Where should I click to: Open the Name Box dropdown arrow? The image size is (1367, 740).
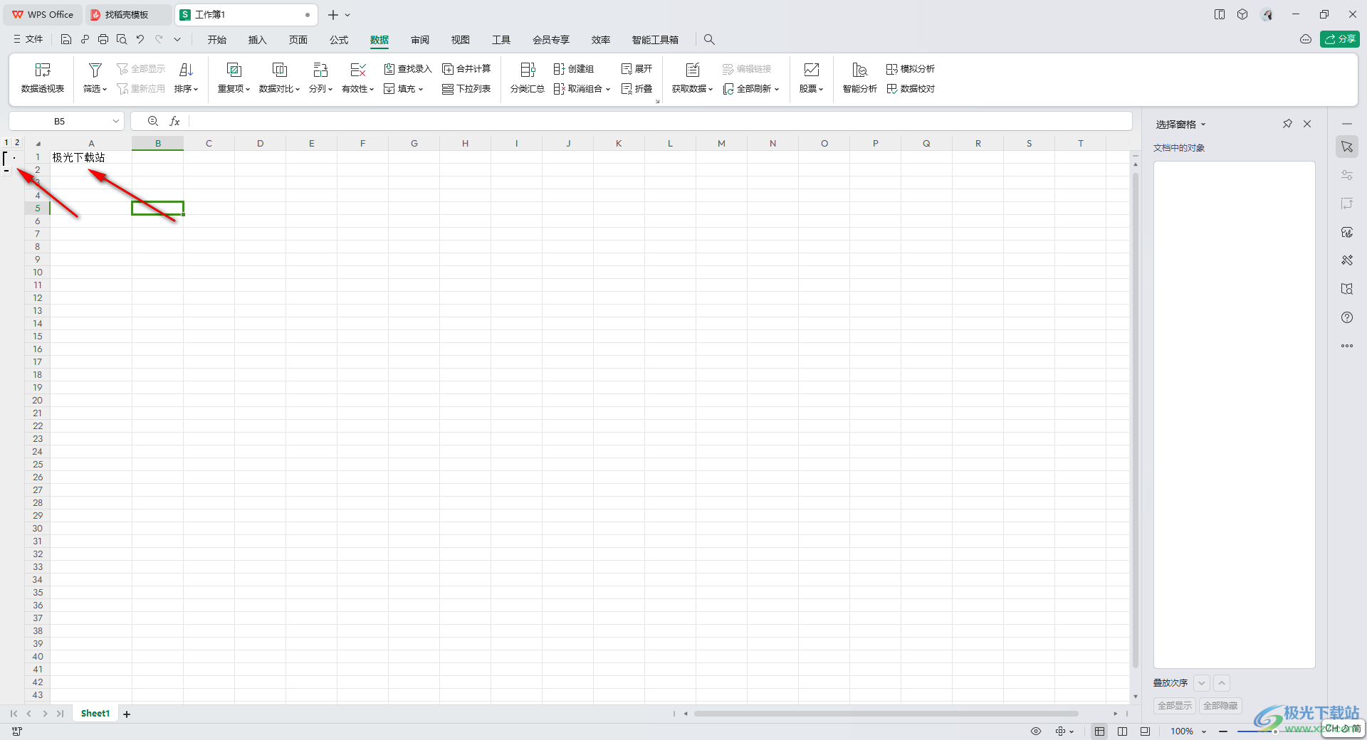[116, 122]
